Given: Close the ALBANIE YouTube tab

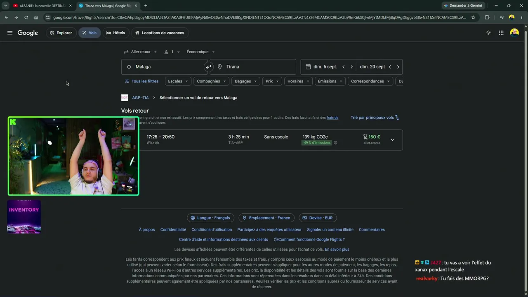Looking at the screenshot, I should pos(70,6).
